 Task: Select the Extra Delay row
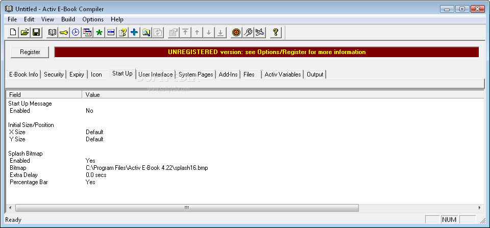pyautogui.click(x=24, y=175)
